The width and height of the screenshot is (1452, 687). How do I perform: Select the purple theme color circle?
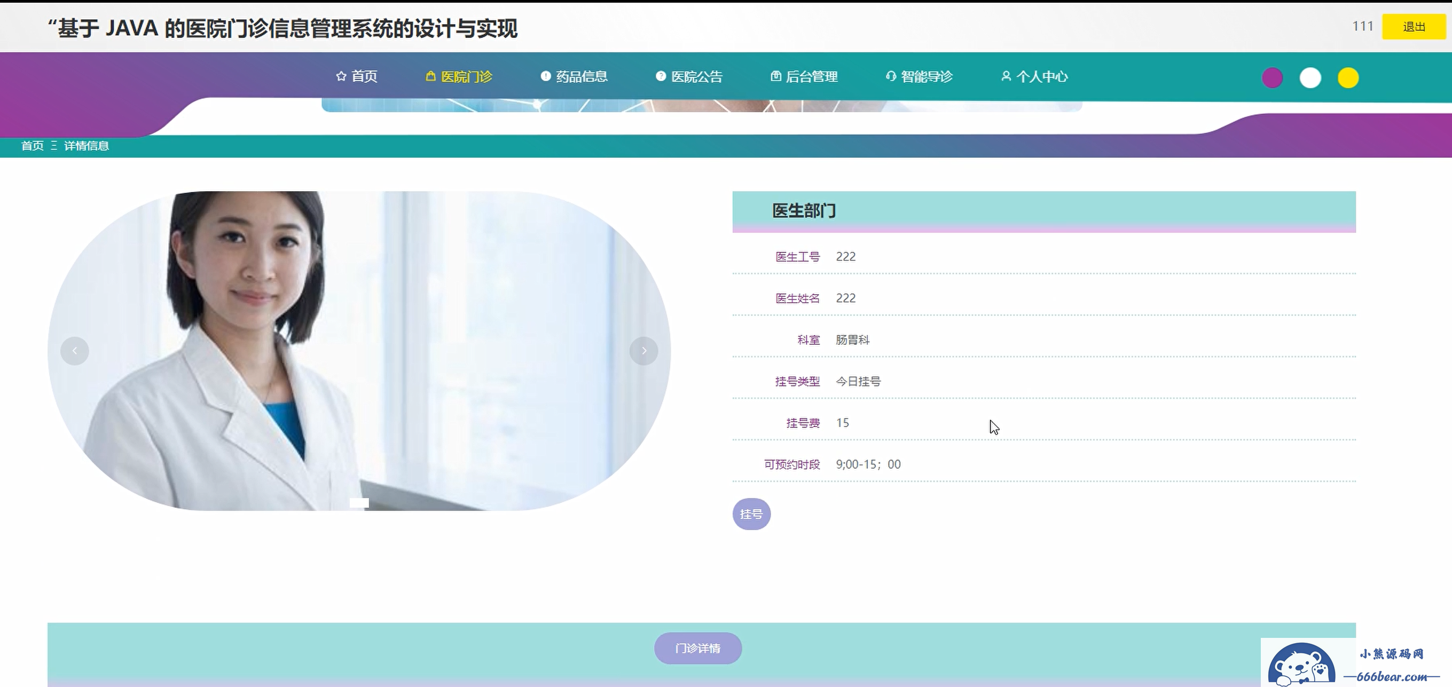tap(1272, 78)
